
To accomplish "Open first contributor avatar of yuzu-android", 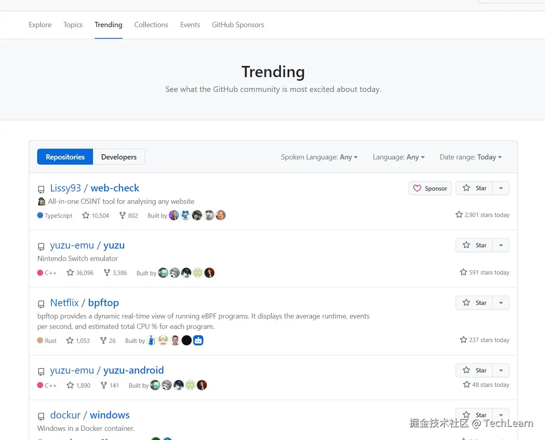I will [x=155, y=385].
